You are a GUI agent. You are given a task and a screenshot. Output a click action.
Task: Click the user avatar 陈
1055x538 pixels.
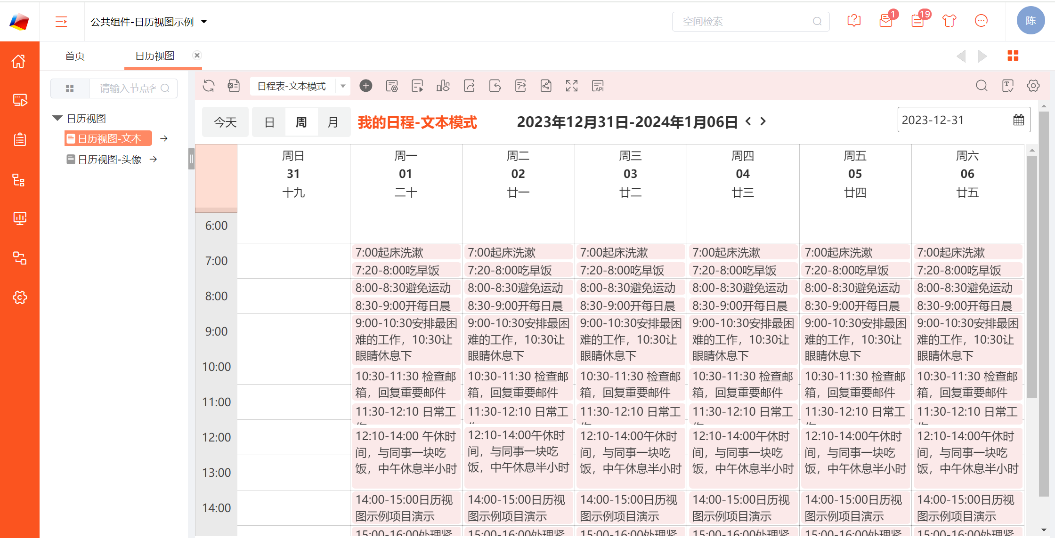[x=1031, y=21]
